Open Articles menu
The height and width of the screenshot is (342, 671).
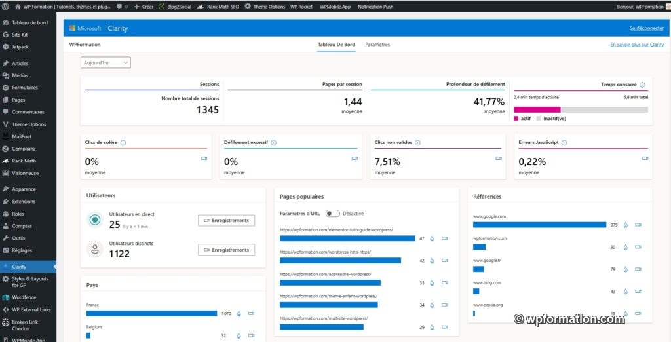(28, 64)
